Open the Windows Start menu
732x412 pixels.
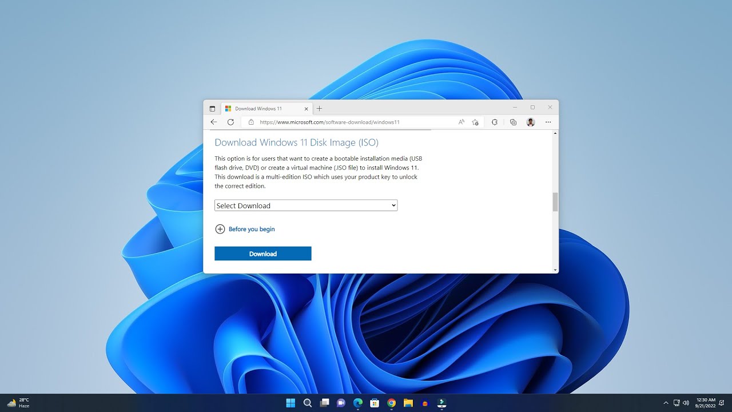[291, 403]
